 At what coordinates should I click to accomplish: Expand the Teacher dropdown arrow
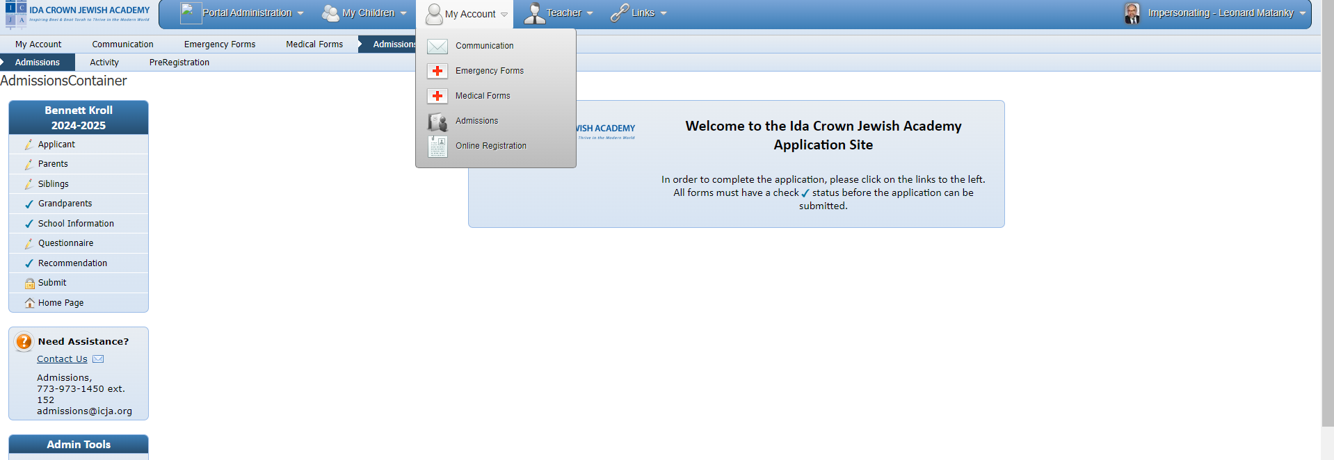590,13
